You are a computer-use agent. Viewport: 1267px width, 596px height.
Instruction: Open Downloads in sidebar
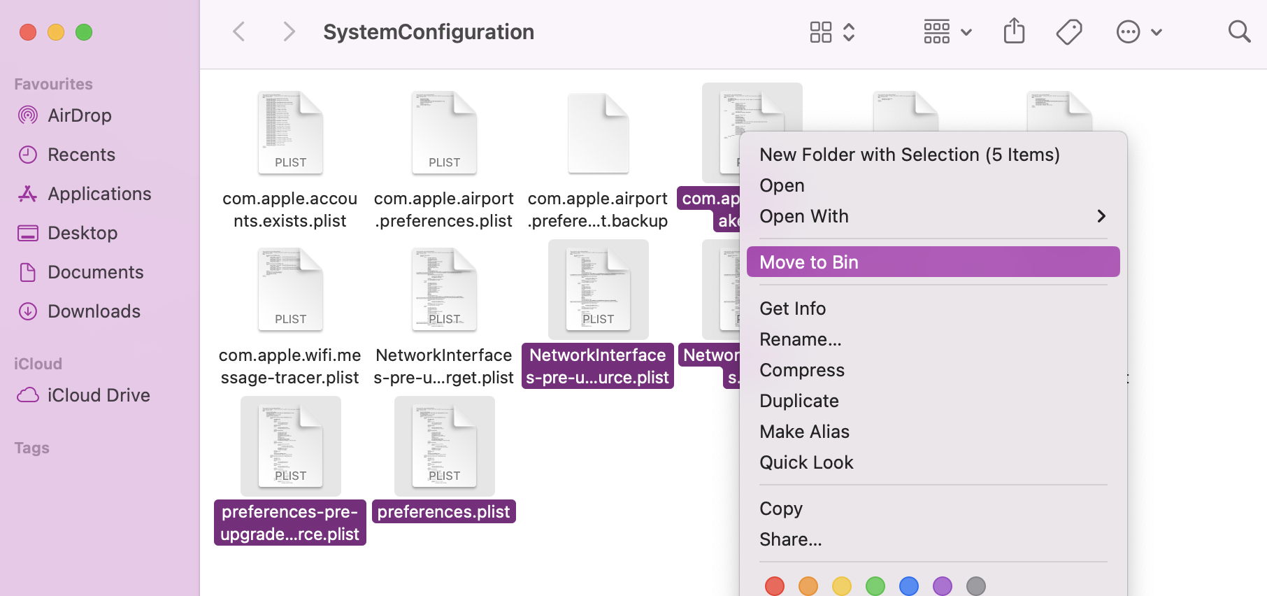80,311
